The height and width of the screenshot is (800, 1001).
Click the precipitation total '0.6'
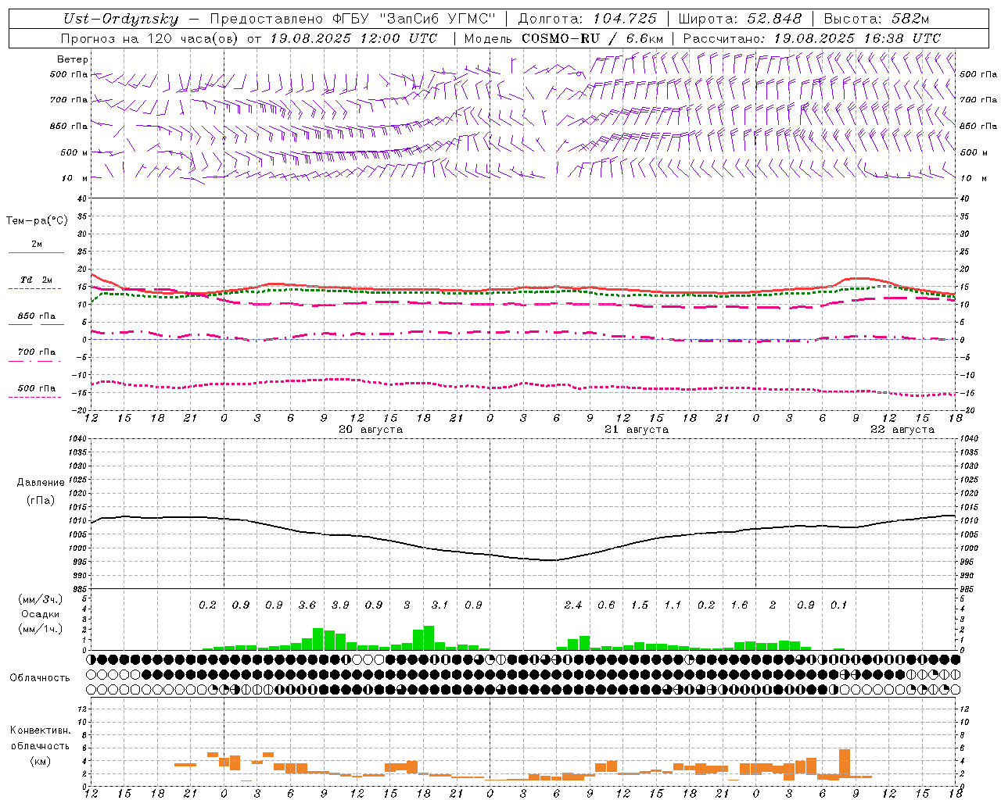click(x=606, y=605)
